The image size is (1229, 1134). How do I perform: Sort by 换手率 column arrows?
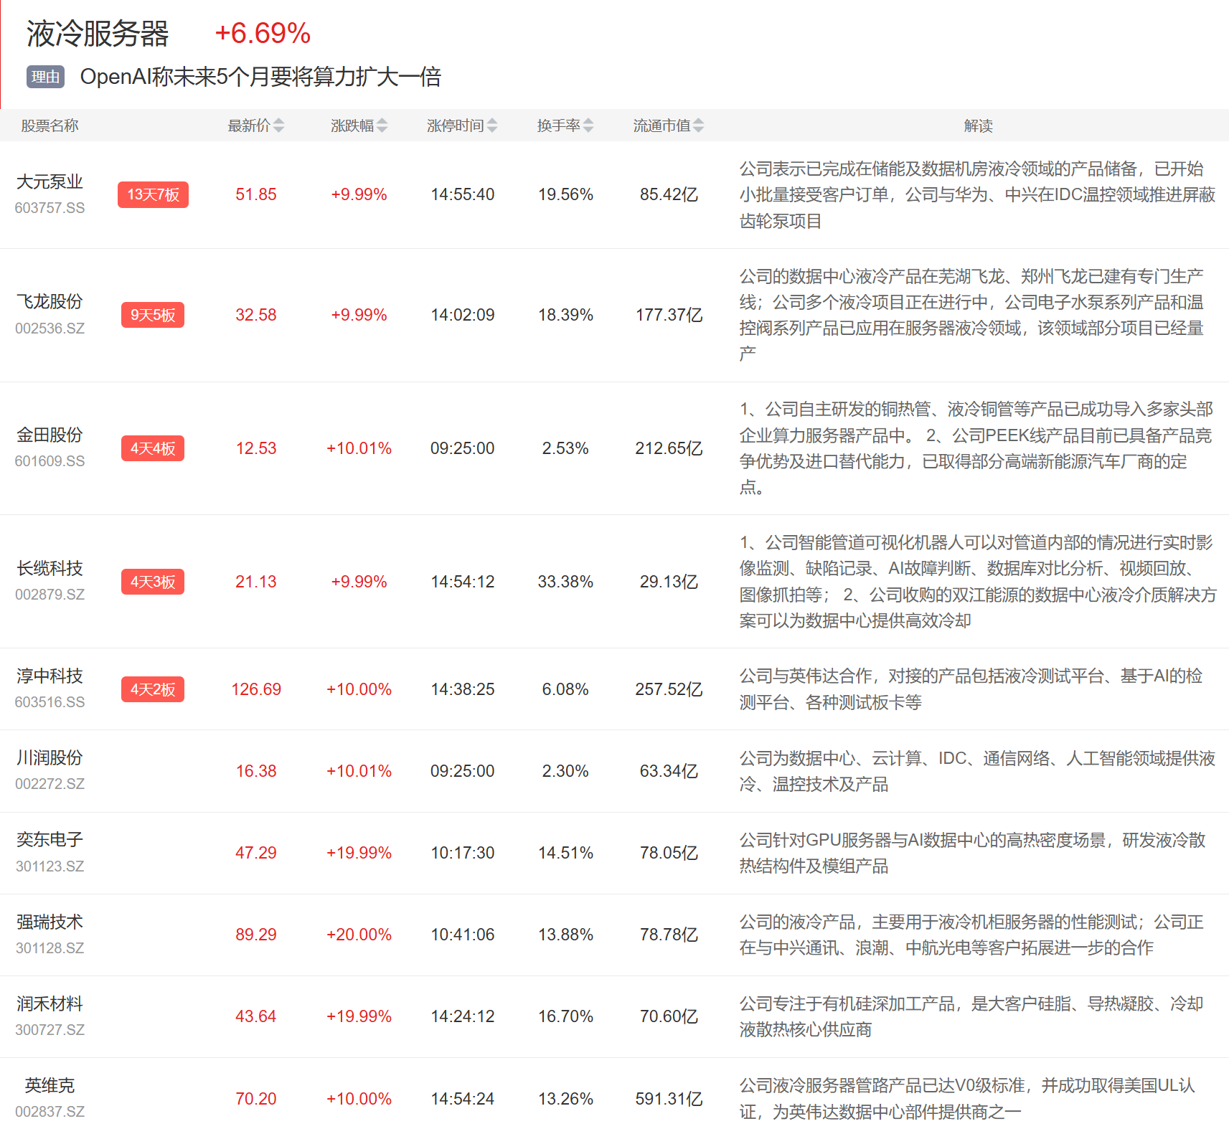tap(588, 126)
